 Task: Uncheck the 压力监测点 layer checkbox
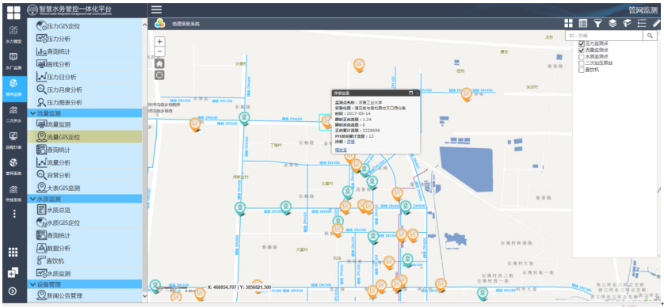coord(582,44)
